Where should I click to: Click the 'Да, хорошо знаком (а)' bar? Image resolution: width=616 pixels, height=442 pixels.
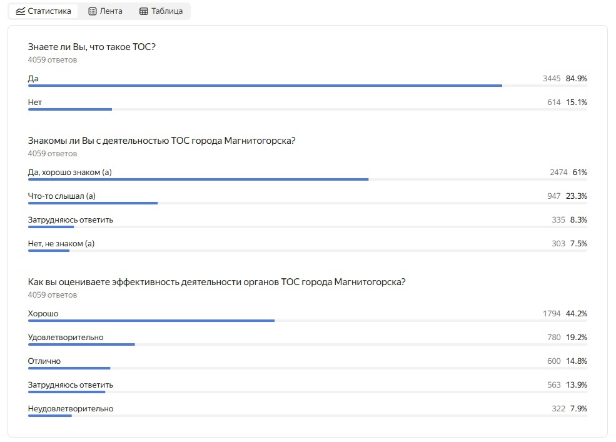click(x=198, y=179)
